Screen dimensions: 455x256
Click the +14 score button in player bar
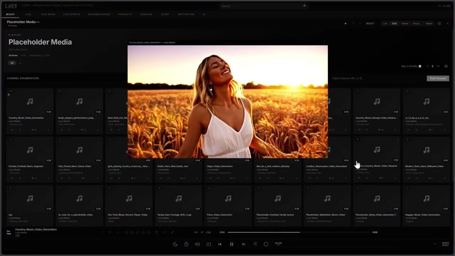tap(208, 232)
